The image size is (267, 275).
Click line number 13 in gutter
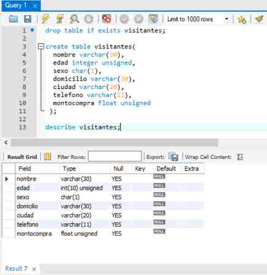coord(23,127)
